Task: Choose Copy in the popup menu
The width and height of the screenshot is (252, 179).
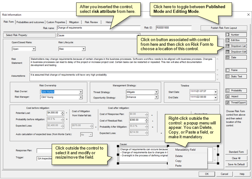Action: click(178, 161)
